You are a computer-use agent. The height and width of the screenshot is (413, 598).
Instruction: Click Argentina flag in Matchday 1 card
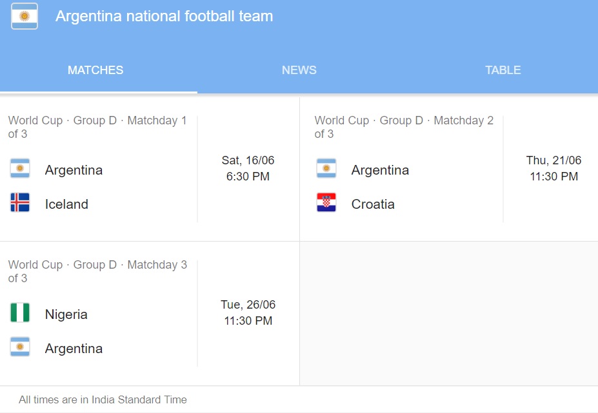tap(20, 168)
